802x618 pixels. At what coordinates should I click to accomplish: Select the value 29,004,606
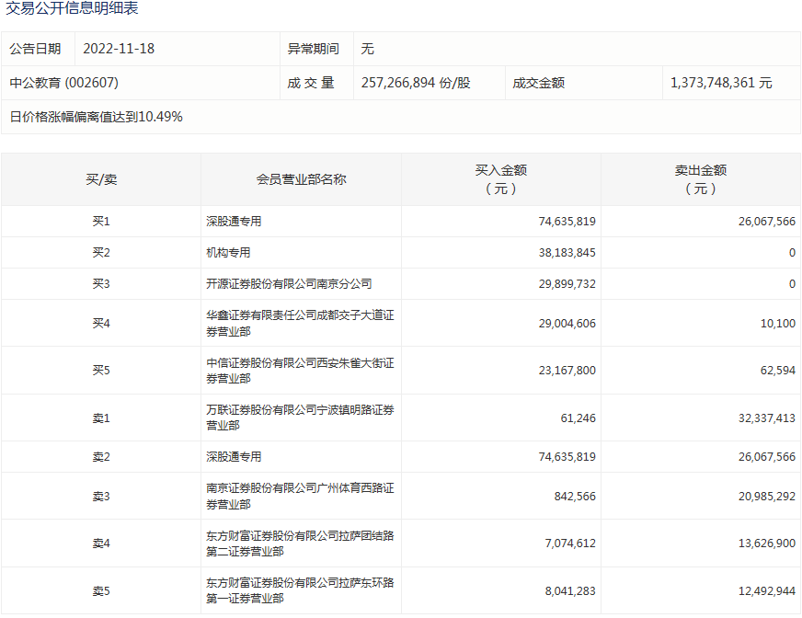pos(567,323)
